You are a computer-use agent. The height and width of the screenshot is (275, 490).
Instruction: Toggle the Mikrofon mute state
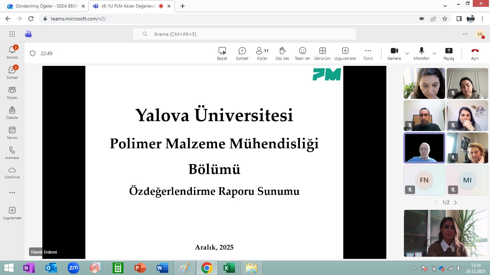pos(421,53)
